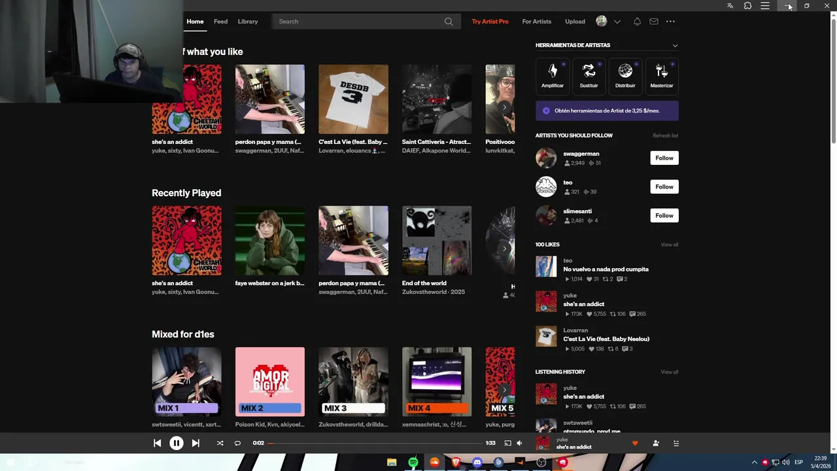837x471 pixels.
Task: Open swaggerman's profile avatar
Action: [x=546, y=158]
